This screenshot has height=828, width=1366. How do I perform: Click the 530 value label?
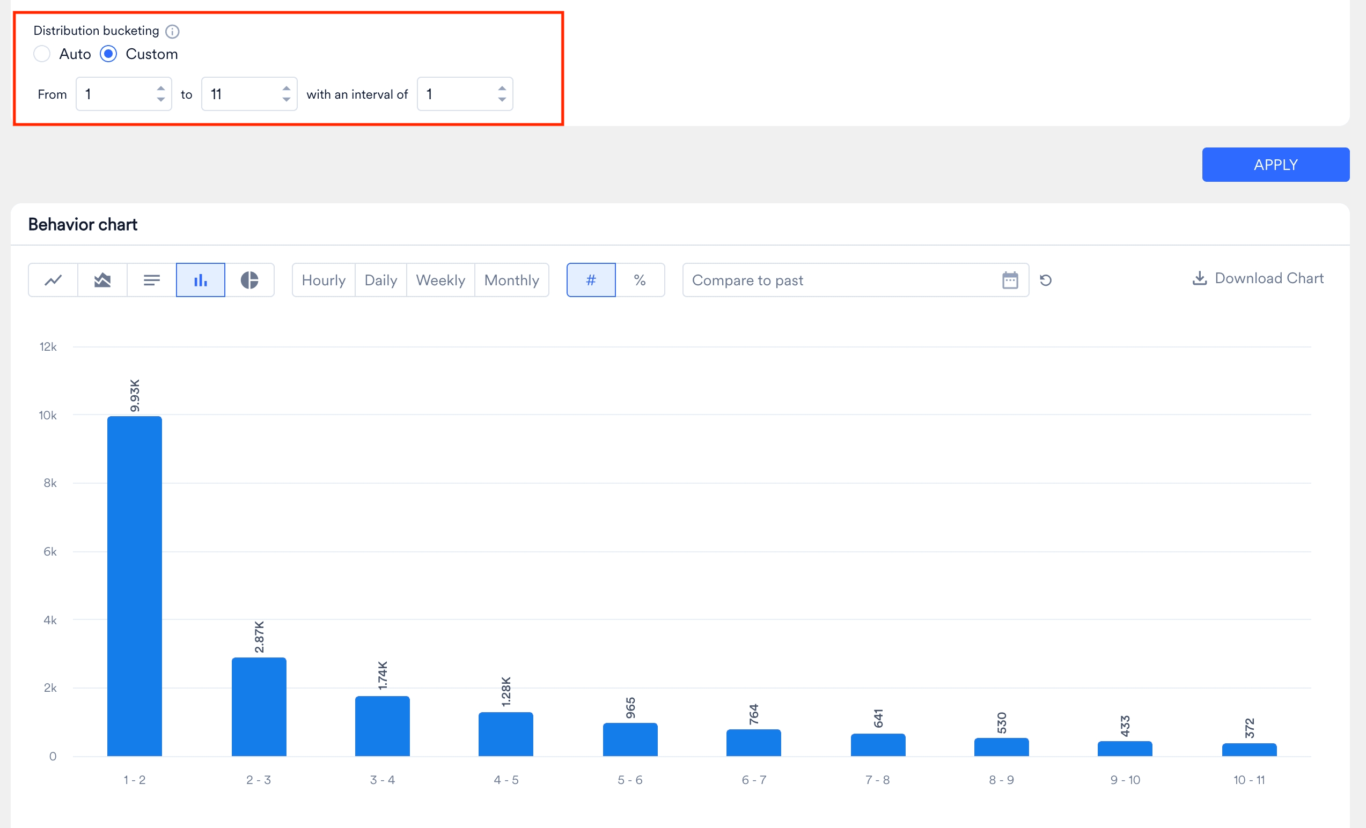pyautogui.click(x=1002, y=723)
